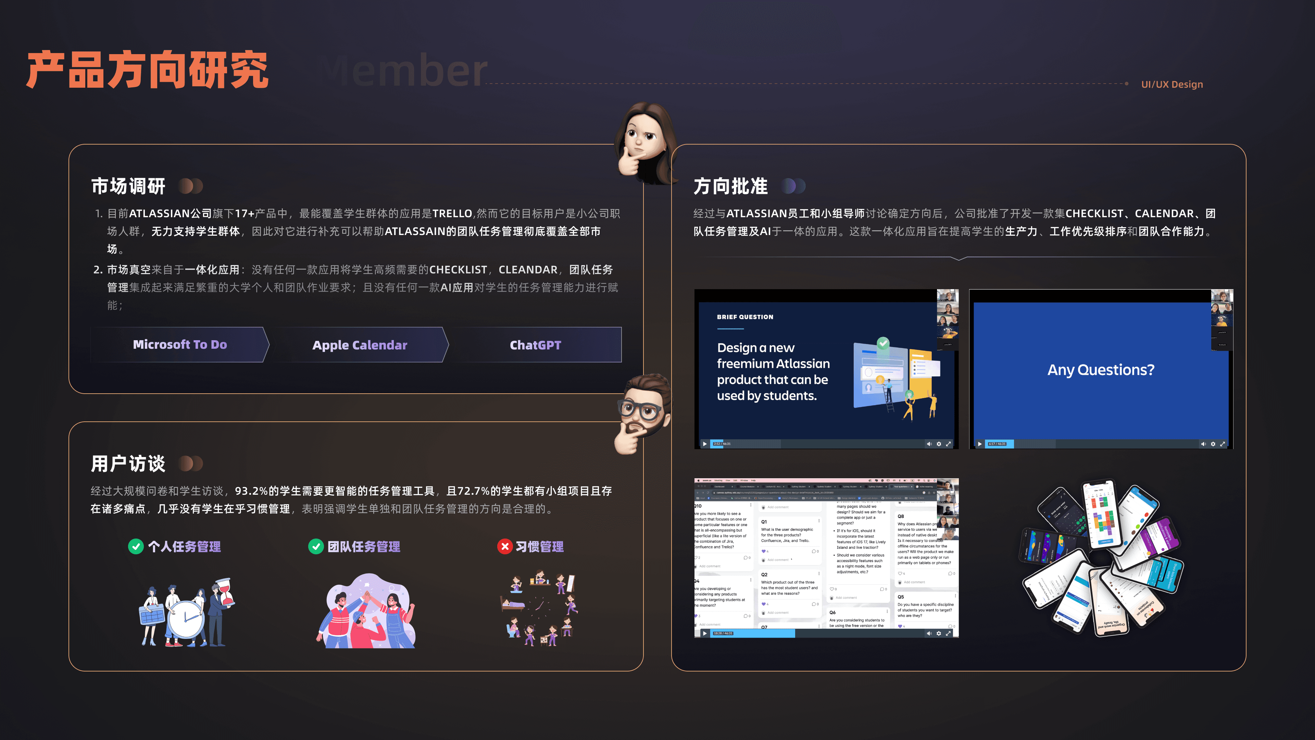Click Add comment field under Q1
Viewport: 1315px width, 740px height.
pyautogui.click(x=778, y=560)
